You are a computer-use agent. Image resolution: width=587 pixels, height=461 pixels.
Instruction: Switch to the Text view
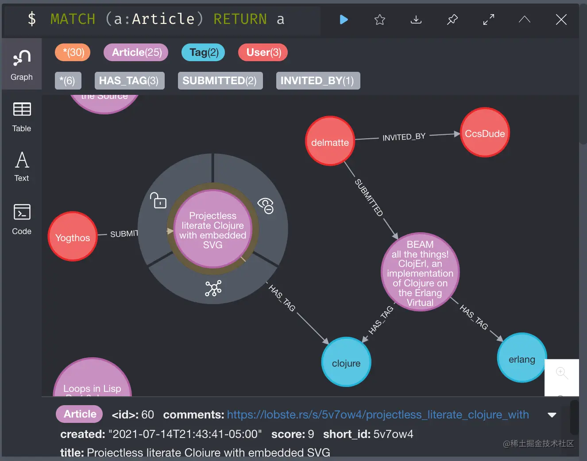pyautogui.click(x=22, y=166)
